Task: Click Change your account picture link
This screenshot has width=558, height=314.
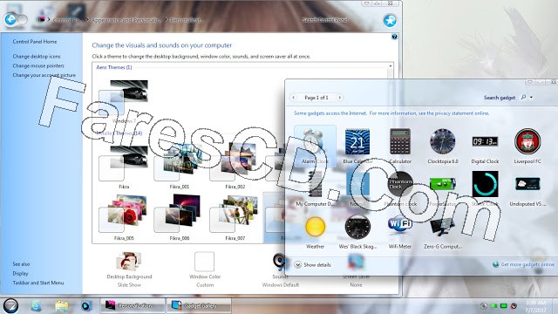Action: pyautogui.click(x=44, y=75)
